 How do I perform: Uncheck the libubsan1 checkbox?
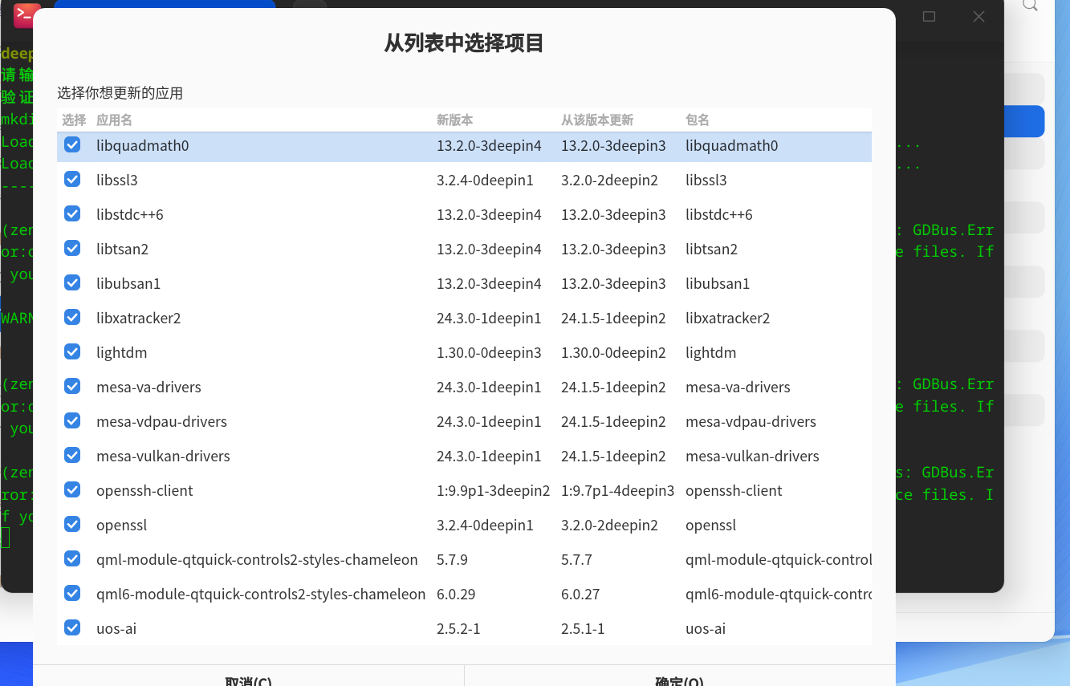72,283
